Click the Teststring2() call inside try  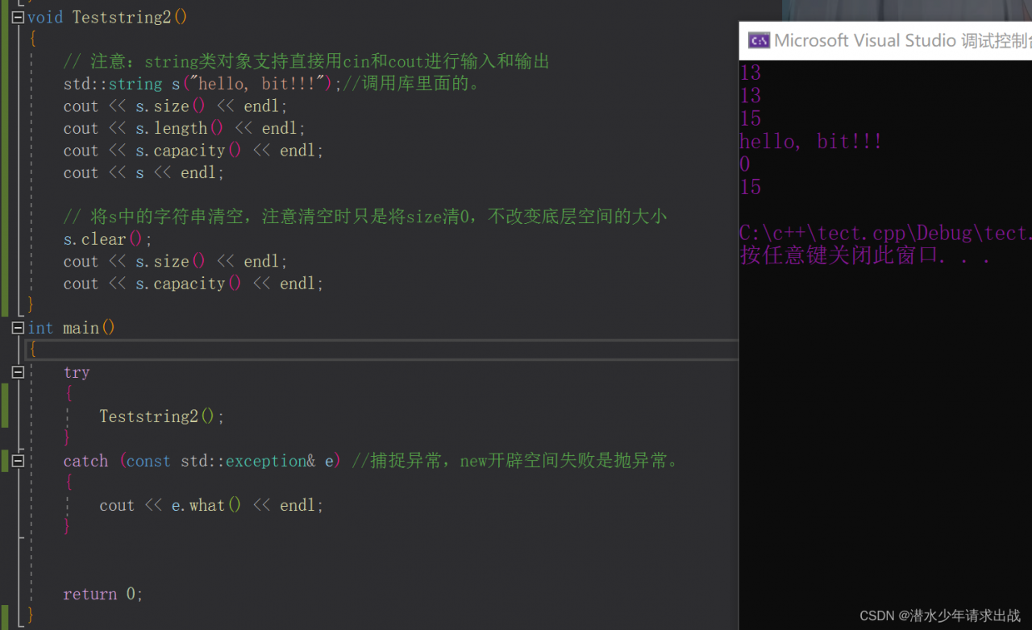tap(160, 417)
